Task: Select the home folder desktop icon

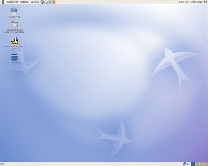Action: (x=14, y=27)
